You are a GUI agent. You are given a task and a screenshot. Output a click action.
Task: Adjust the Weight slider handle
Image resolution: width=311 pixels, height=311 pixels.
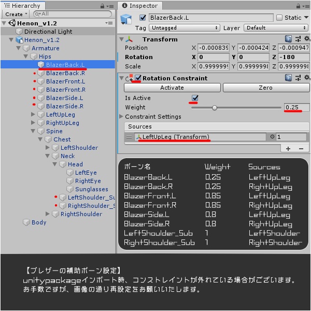[x=215, y=108]
